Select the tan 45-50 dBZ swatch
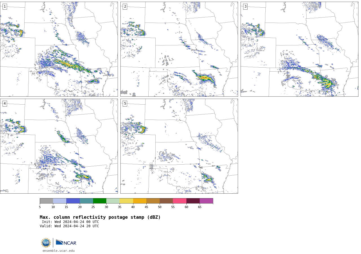This screenshot has width=361, height=254. point(153,201)
